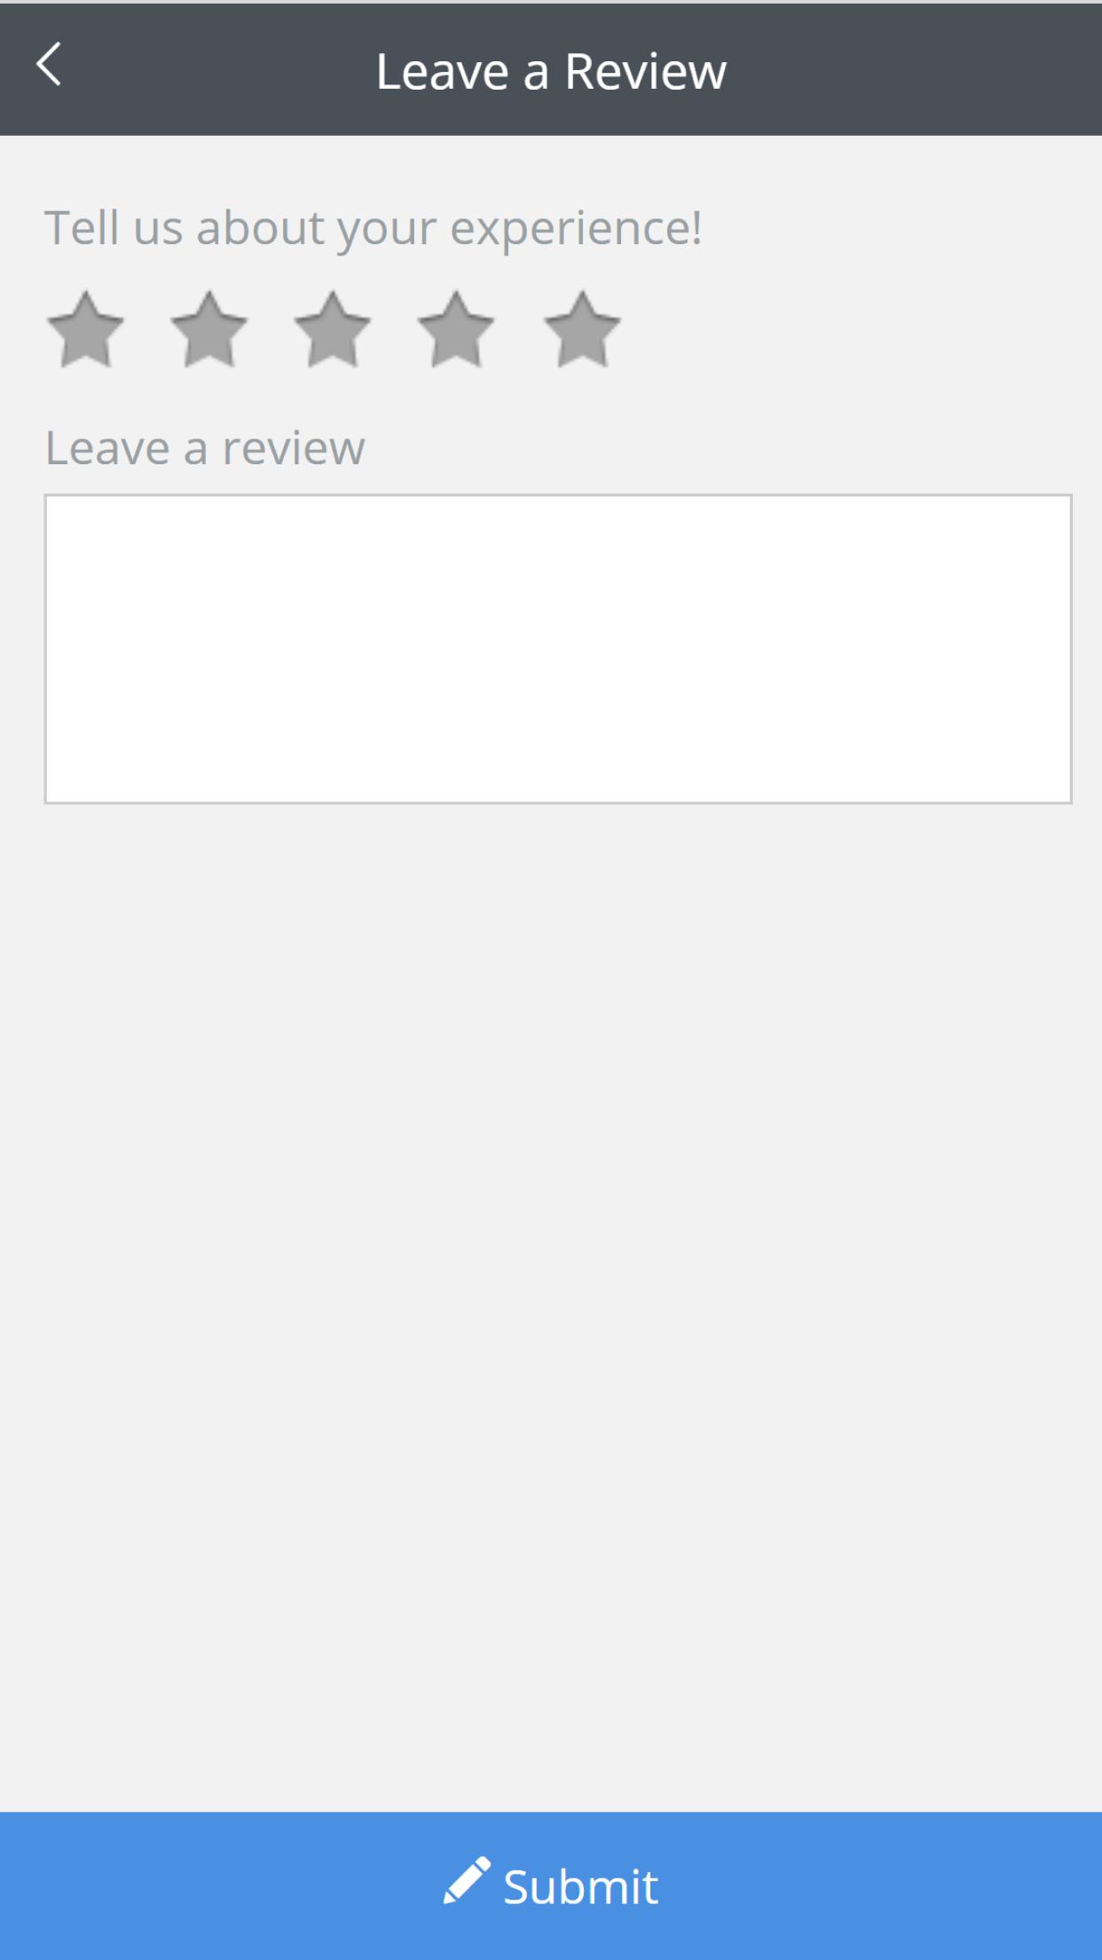Focus the review text box

(558, 649)
